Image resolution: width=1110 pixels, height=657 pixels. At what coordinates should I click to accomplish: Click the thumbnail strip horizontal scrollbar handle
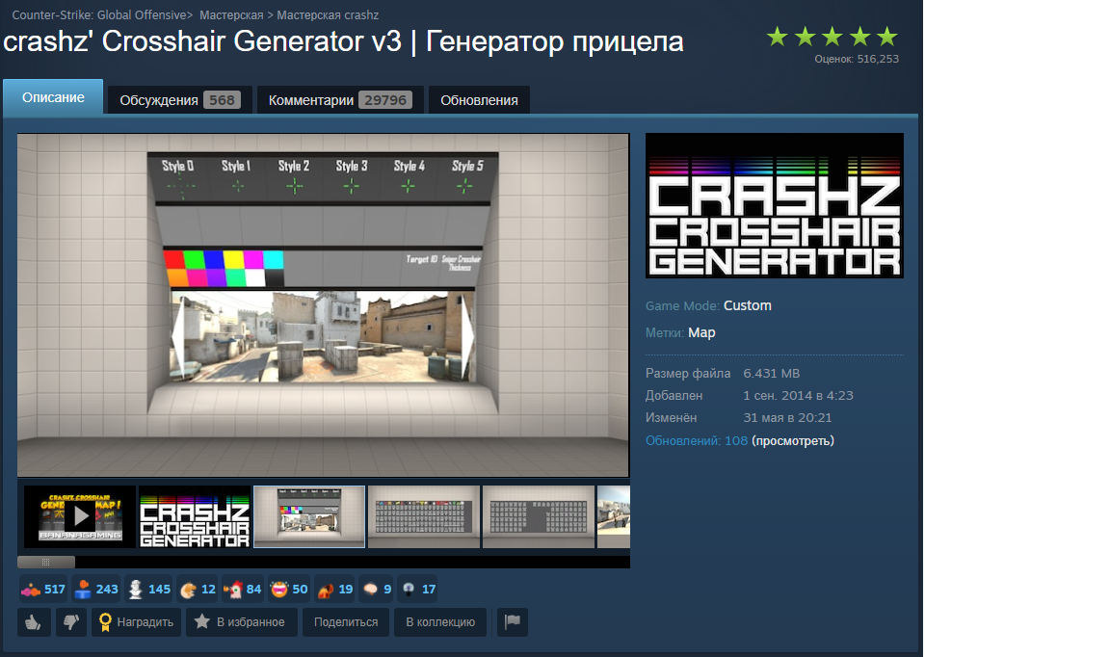tap(46, 563)
